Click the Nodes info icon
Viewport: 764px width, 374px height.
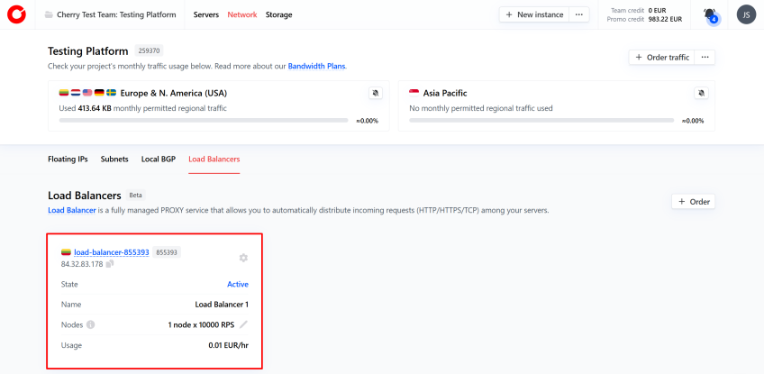tap(91, 324)
